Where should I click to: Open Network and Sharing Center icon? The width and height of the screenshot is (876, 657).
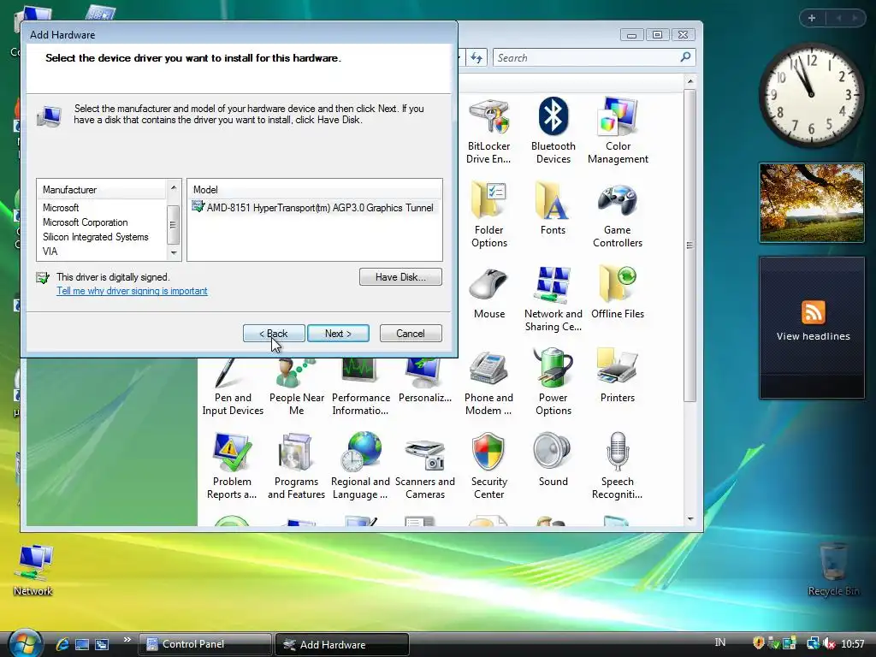pyautogui.click(x=553, y=299)
